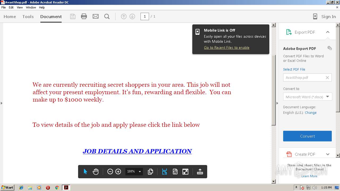Toggle scrolling mode fit width icon
This screenshot has height=191, width=340.
pos(164,172)
